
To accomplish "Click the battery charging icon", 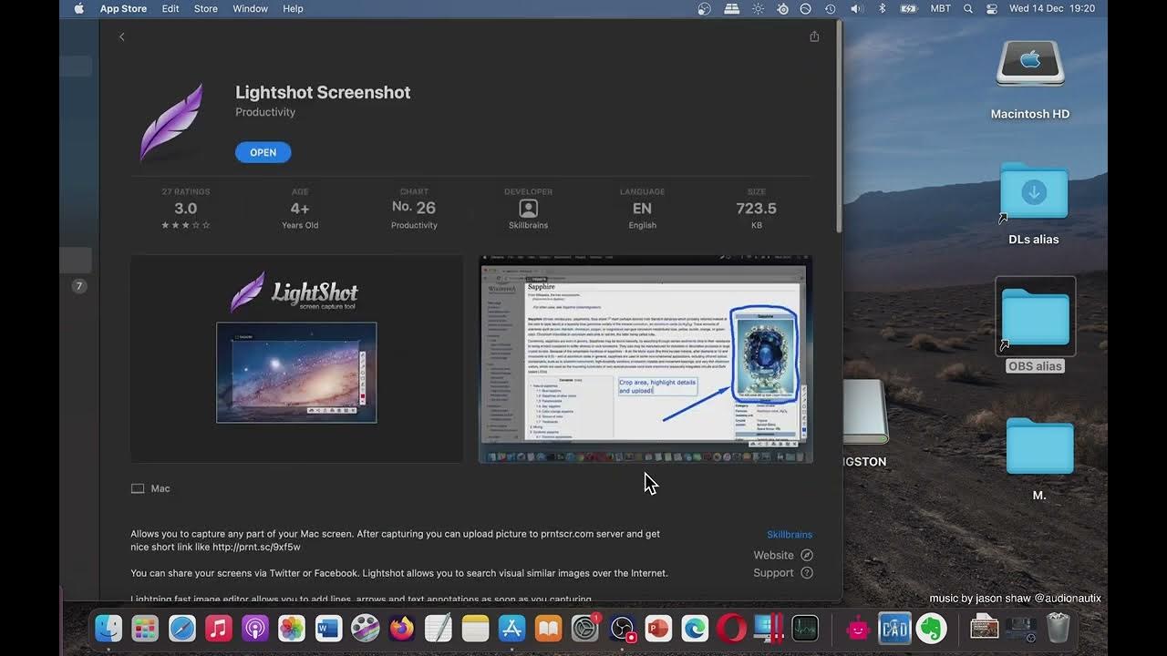I will (x=908, y=8).
